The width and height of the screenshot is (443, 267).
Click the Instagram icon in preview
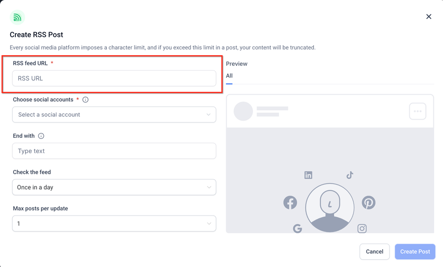(x=362, y=229)
